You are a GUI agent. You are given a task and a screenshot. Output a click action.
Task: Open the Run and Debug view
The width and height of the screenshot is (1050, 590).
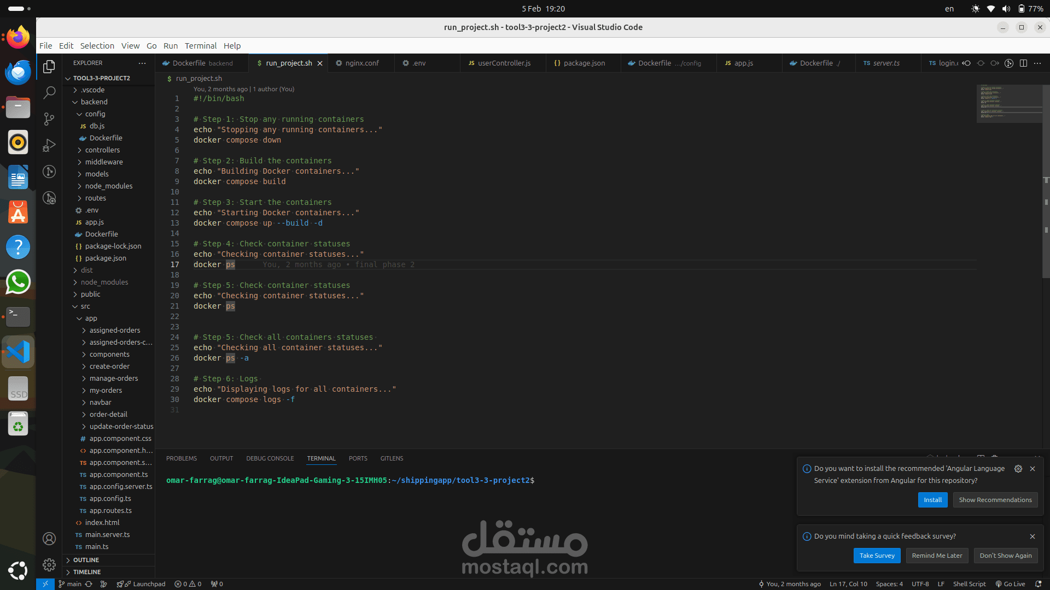(x=49, y=145)
